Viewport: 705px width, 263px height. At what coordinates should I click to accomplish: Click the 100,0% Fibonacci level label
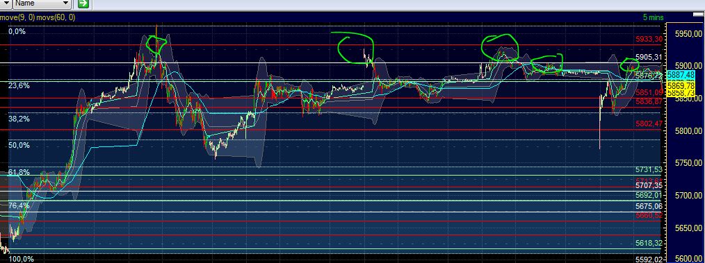21,260
